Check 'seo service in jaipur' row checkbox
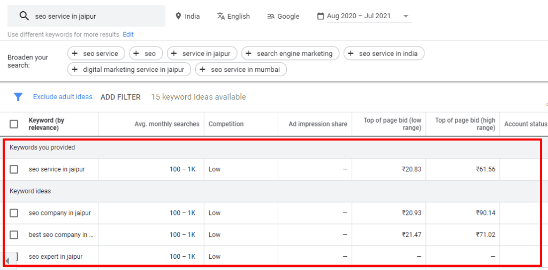Screen dimensions: 548x270 coord(14,169)
